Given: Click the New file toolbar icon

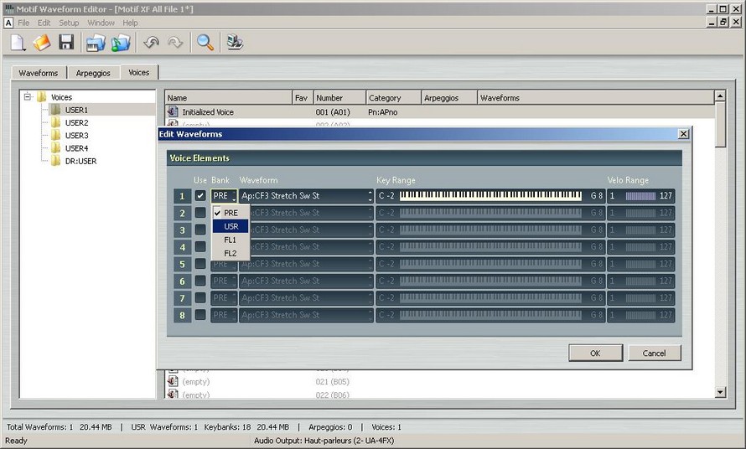Looking at the screenshot, I should point(18,43).
